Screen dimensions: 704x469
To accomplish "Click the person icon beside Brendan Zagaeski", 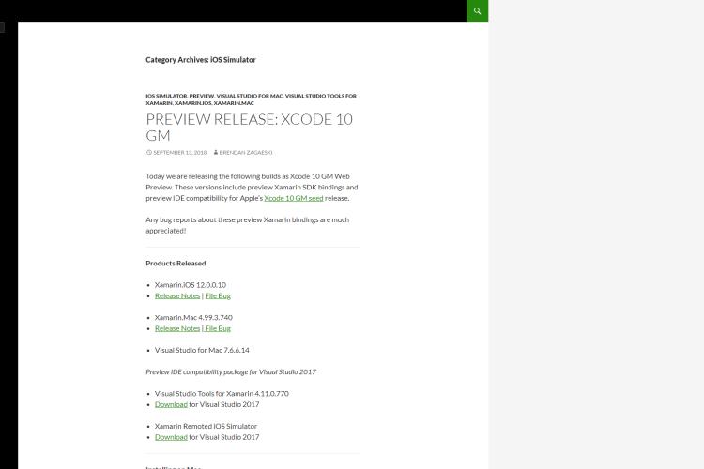I will coord(216,153).
